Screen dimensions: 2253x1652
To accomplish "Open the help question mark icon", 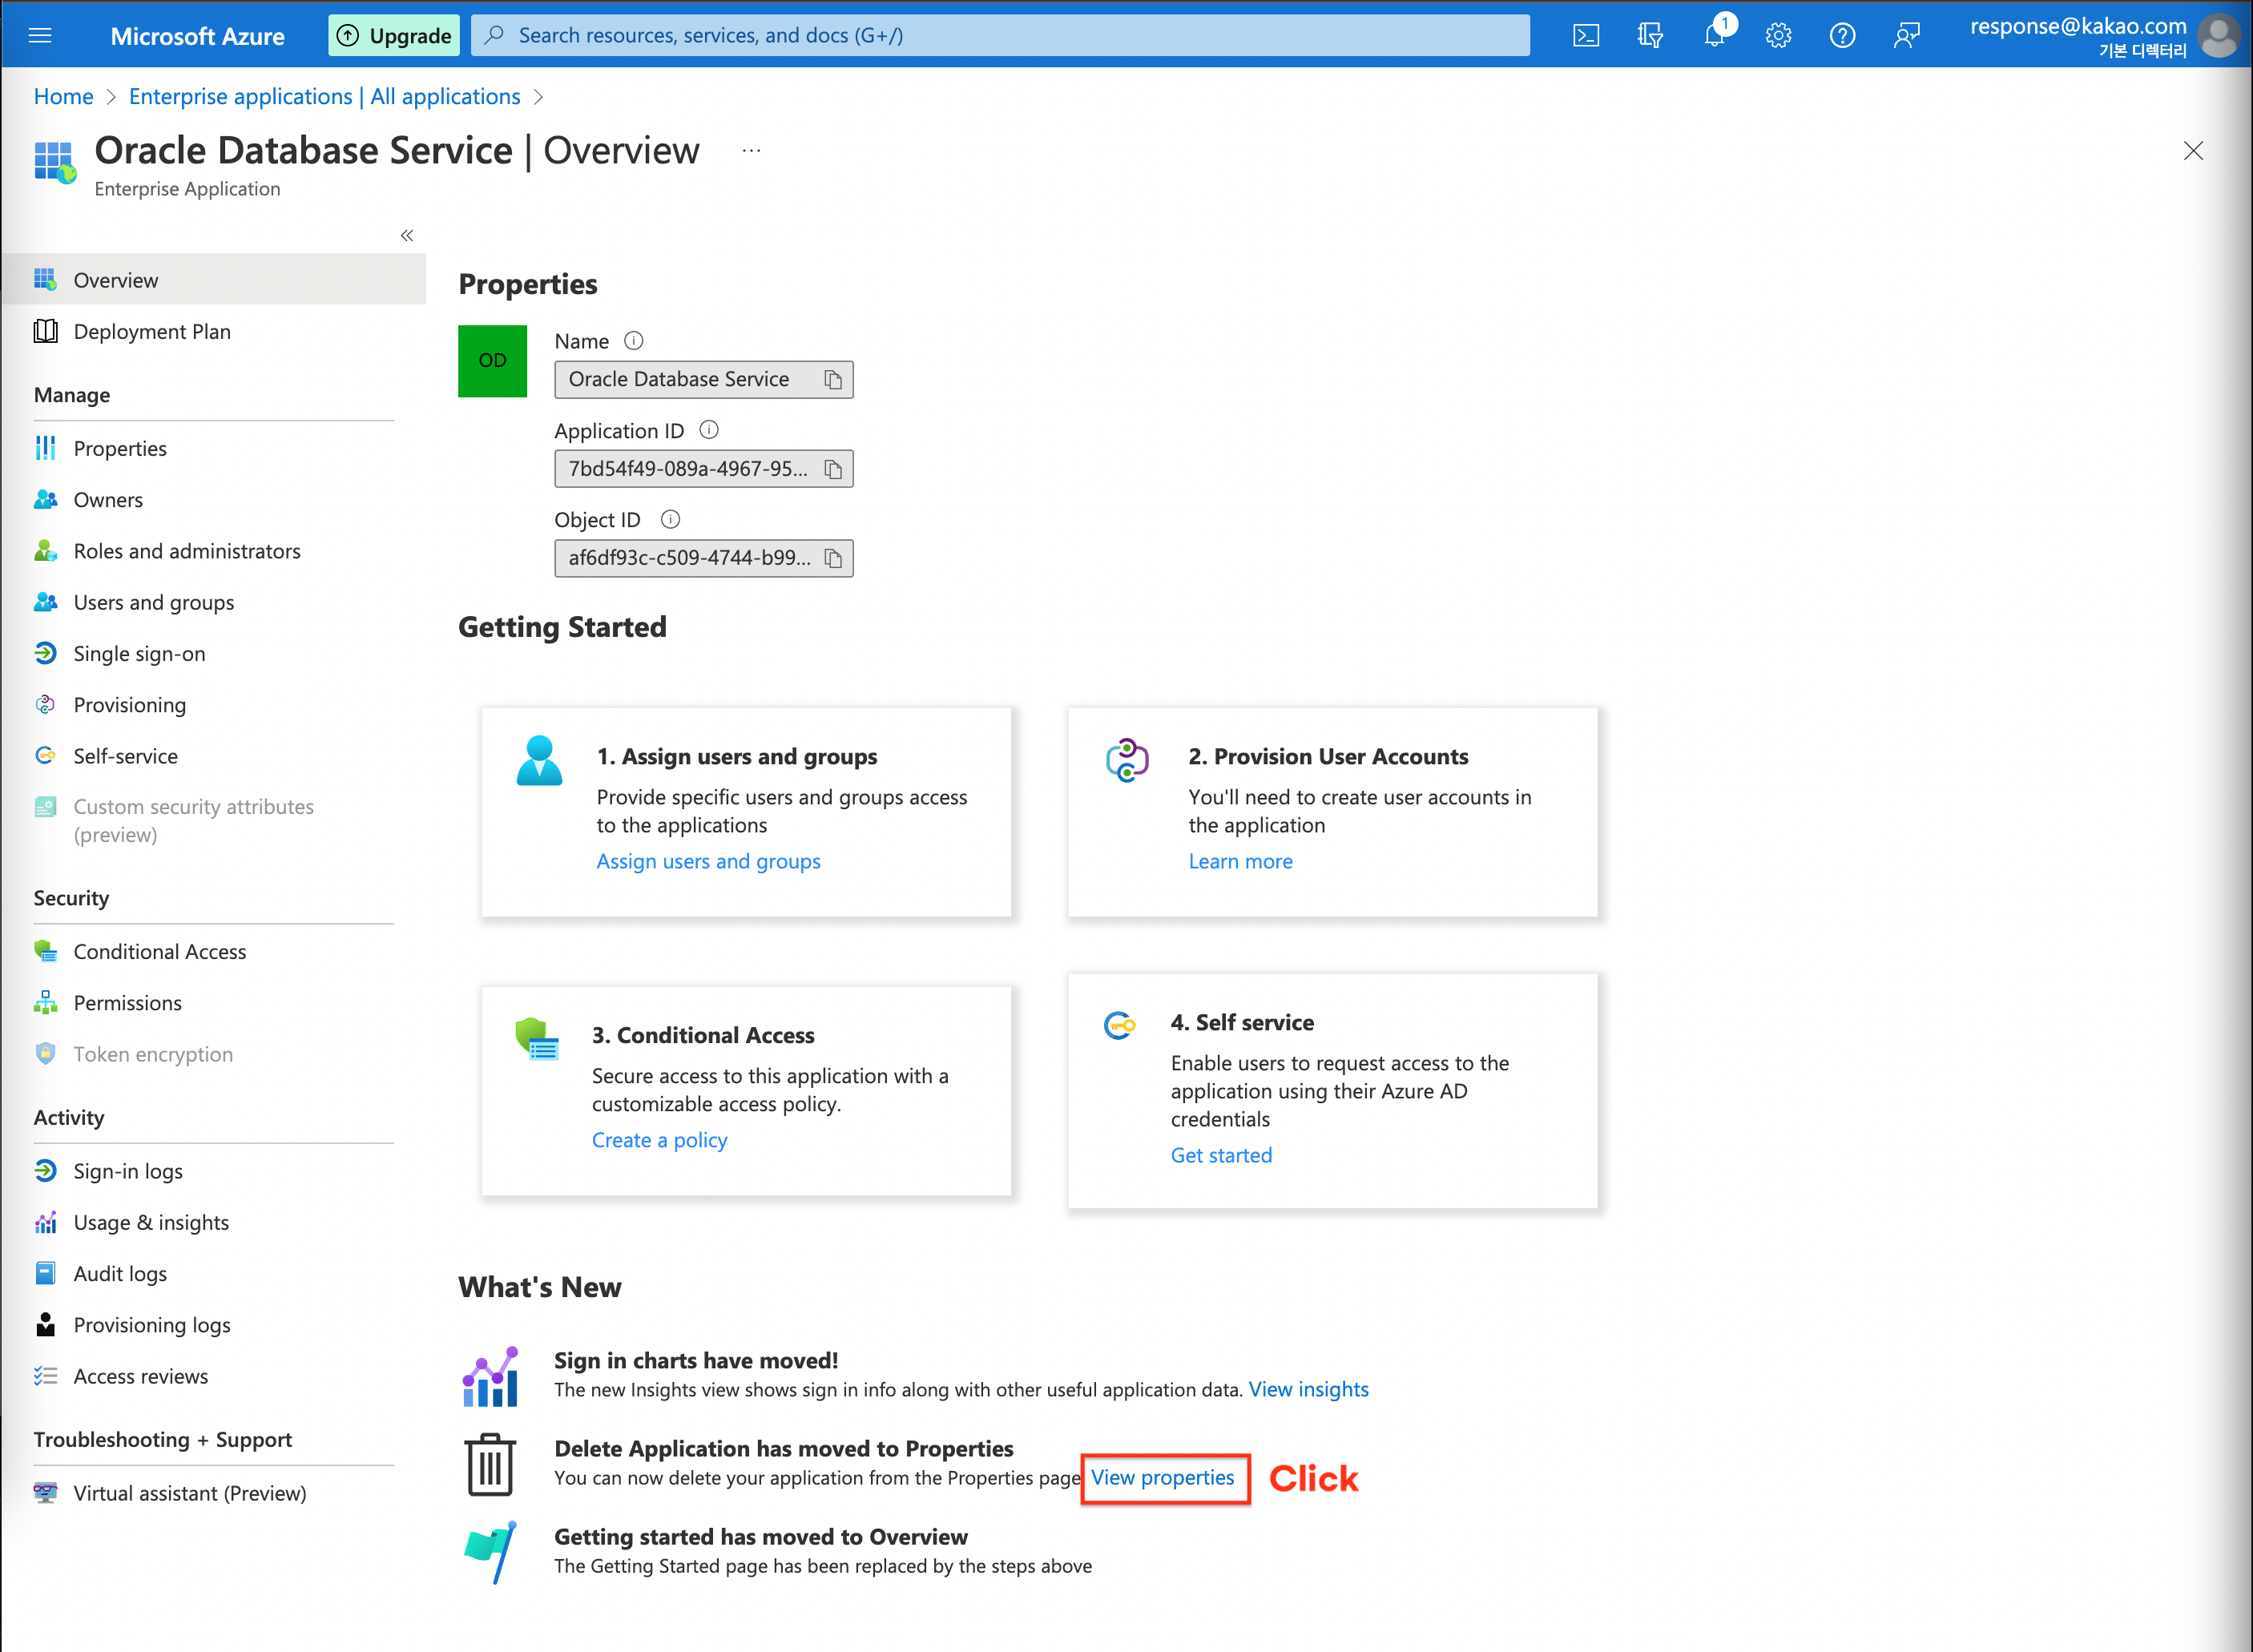I will (1842, 36).
